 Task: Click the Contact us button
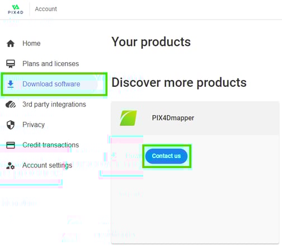tap(166, 156)
